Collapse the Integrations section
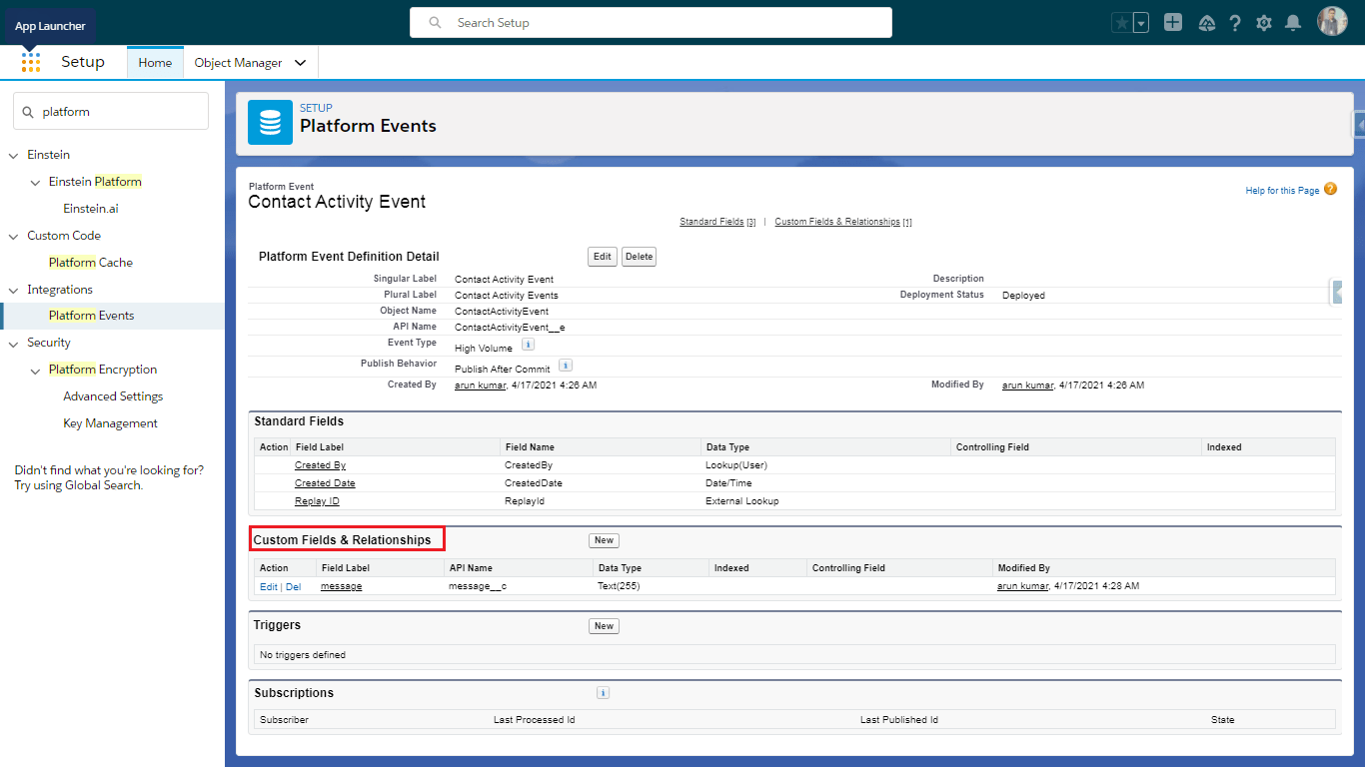Image resolution: width=1365 pixels, height=767 pixels. click(14, 290)
